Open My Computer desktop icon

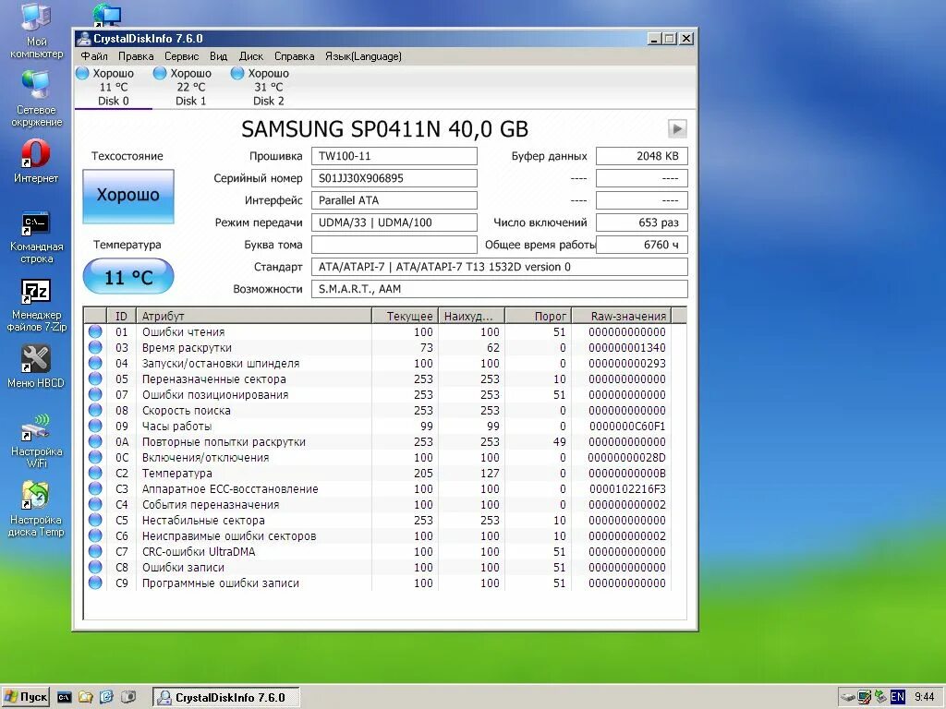(x=36, y=30)
